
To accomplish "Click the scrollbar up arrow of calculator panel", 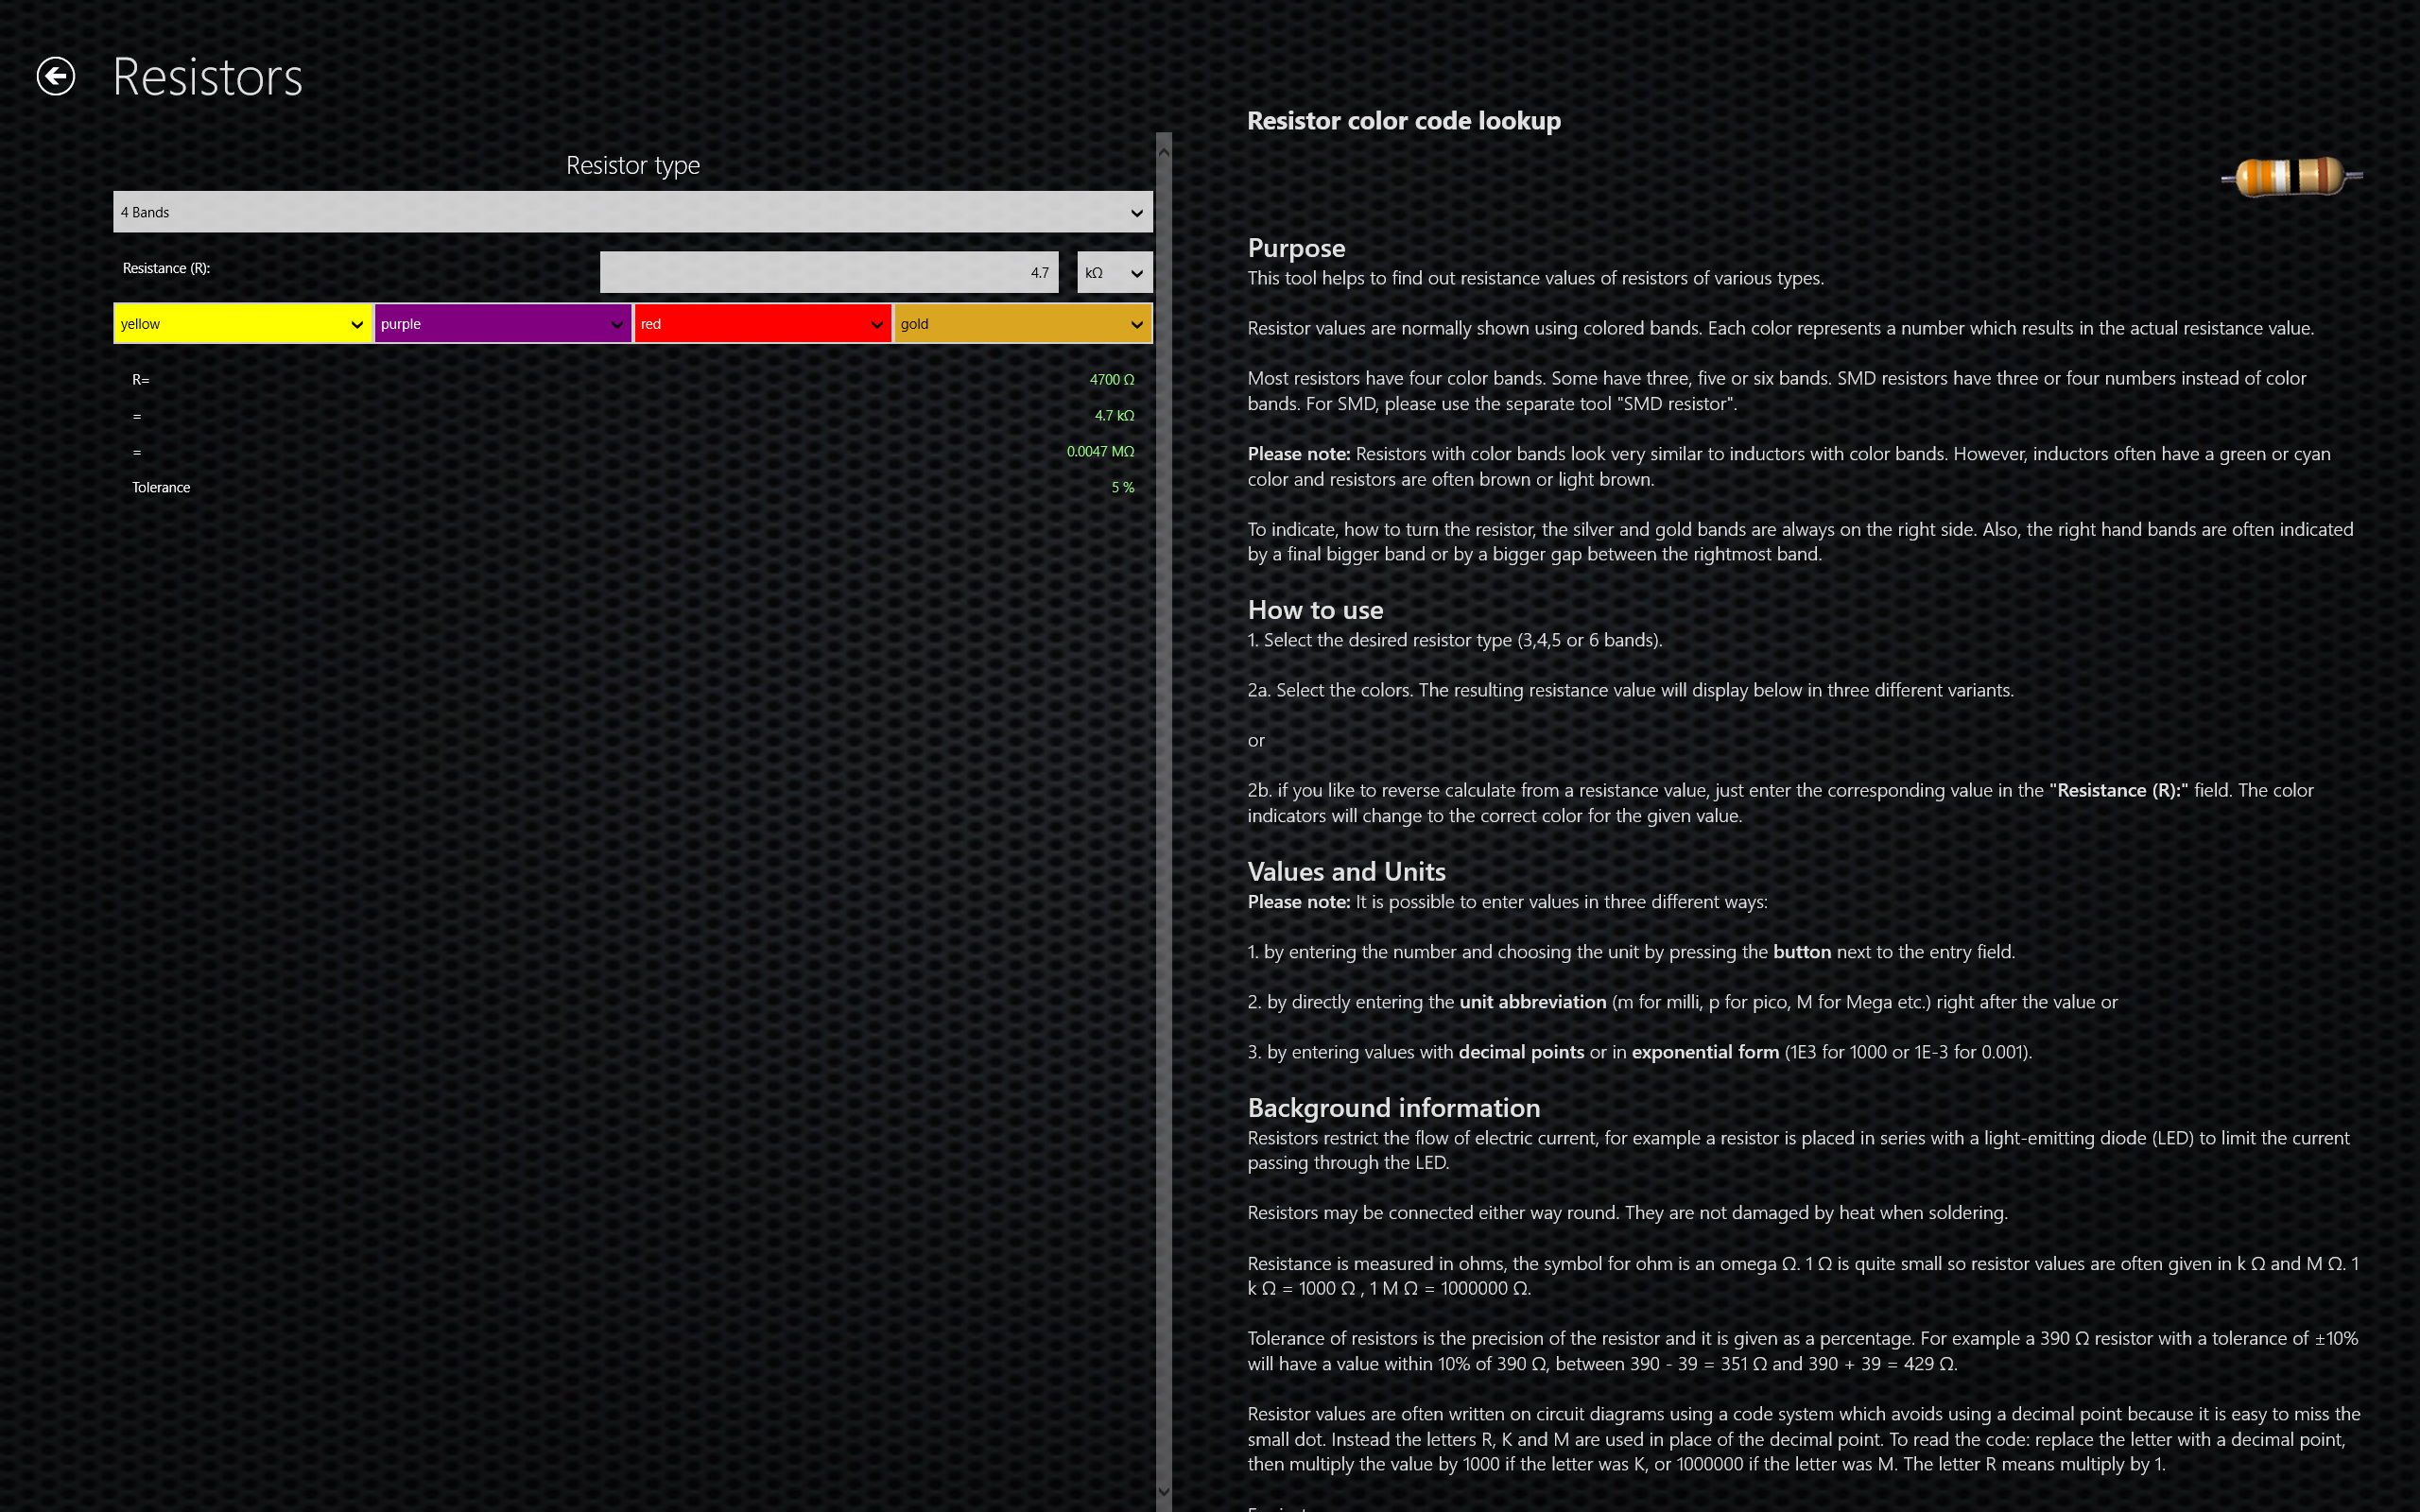I will coord(1163,152).
